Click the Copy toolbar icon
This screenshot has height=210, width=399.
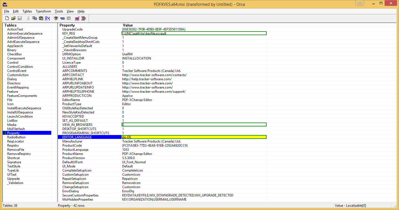coord(35,18)
